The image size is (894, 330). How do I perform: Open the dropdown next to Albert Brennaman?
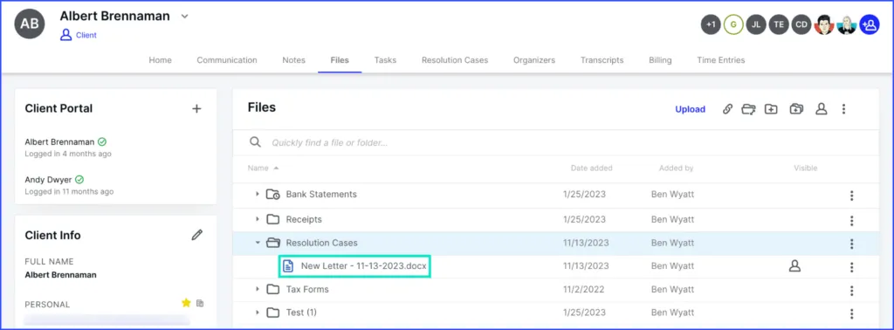click(x=184, y=17)
